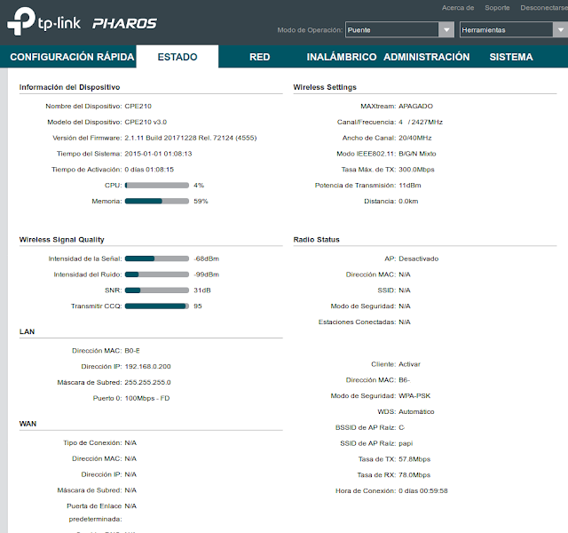Screen dimensions: 568x533
Task: Click WAN Tipo de Conexión N/A value
Action: [130, 442]
